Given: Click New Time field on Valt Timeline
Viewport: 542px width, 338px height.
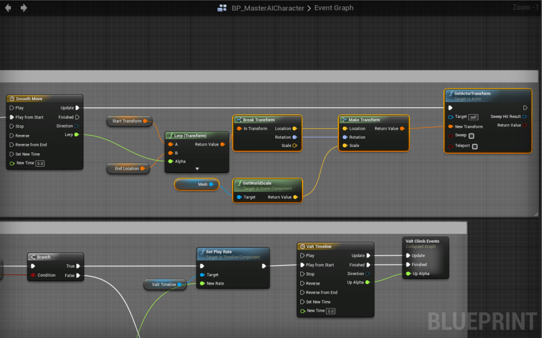Looking at the screenshot, I should point(331,311).
